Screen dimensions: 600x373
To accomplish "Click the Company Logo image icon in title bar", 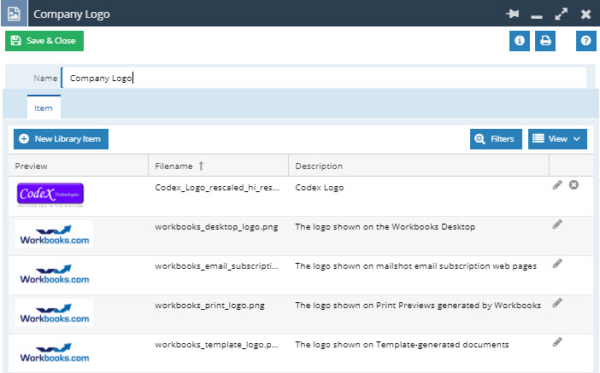I will pos(14,14).
